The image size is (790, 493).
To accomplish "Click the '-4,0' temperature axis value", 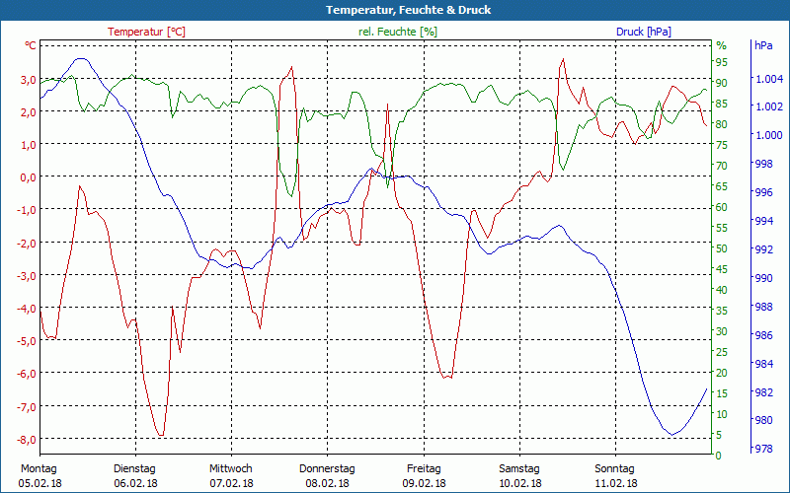I will click(26, 308).
